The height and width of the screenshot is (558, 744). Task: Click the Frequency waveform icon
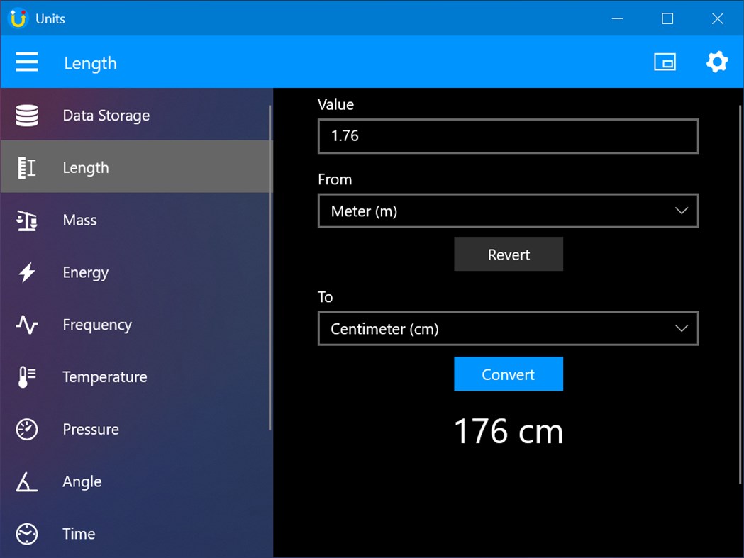pos(26,325)
